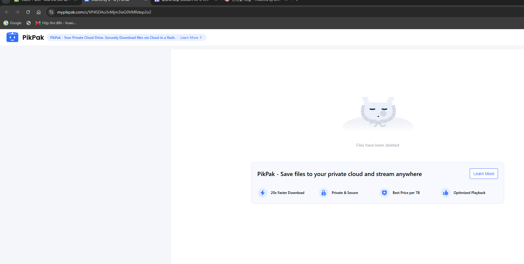Click the 'Save files to your private cloud' heading
This screenshot has height=264, width=524.
[340, 174]
